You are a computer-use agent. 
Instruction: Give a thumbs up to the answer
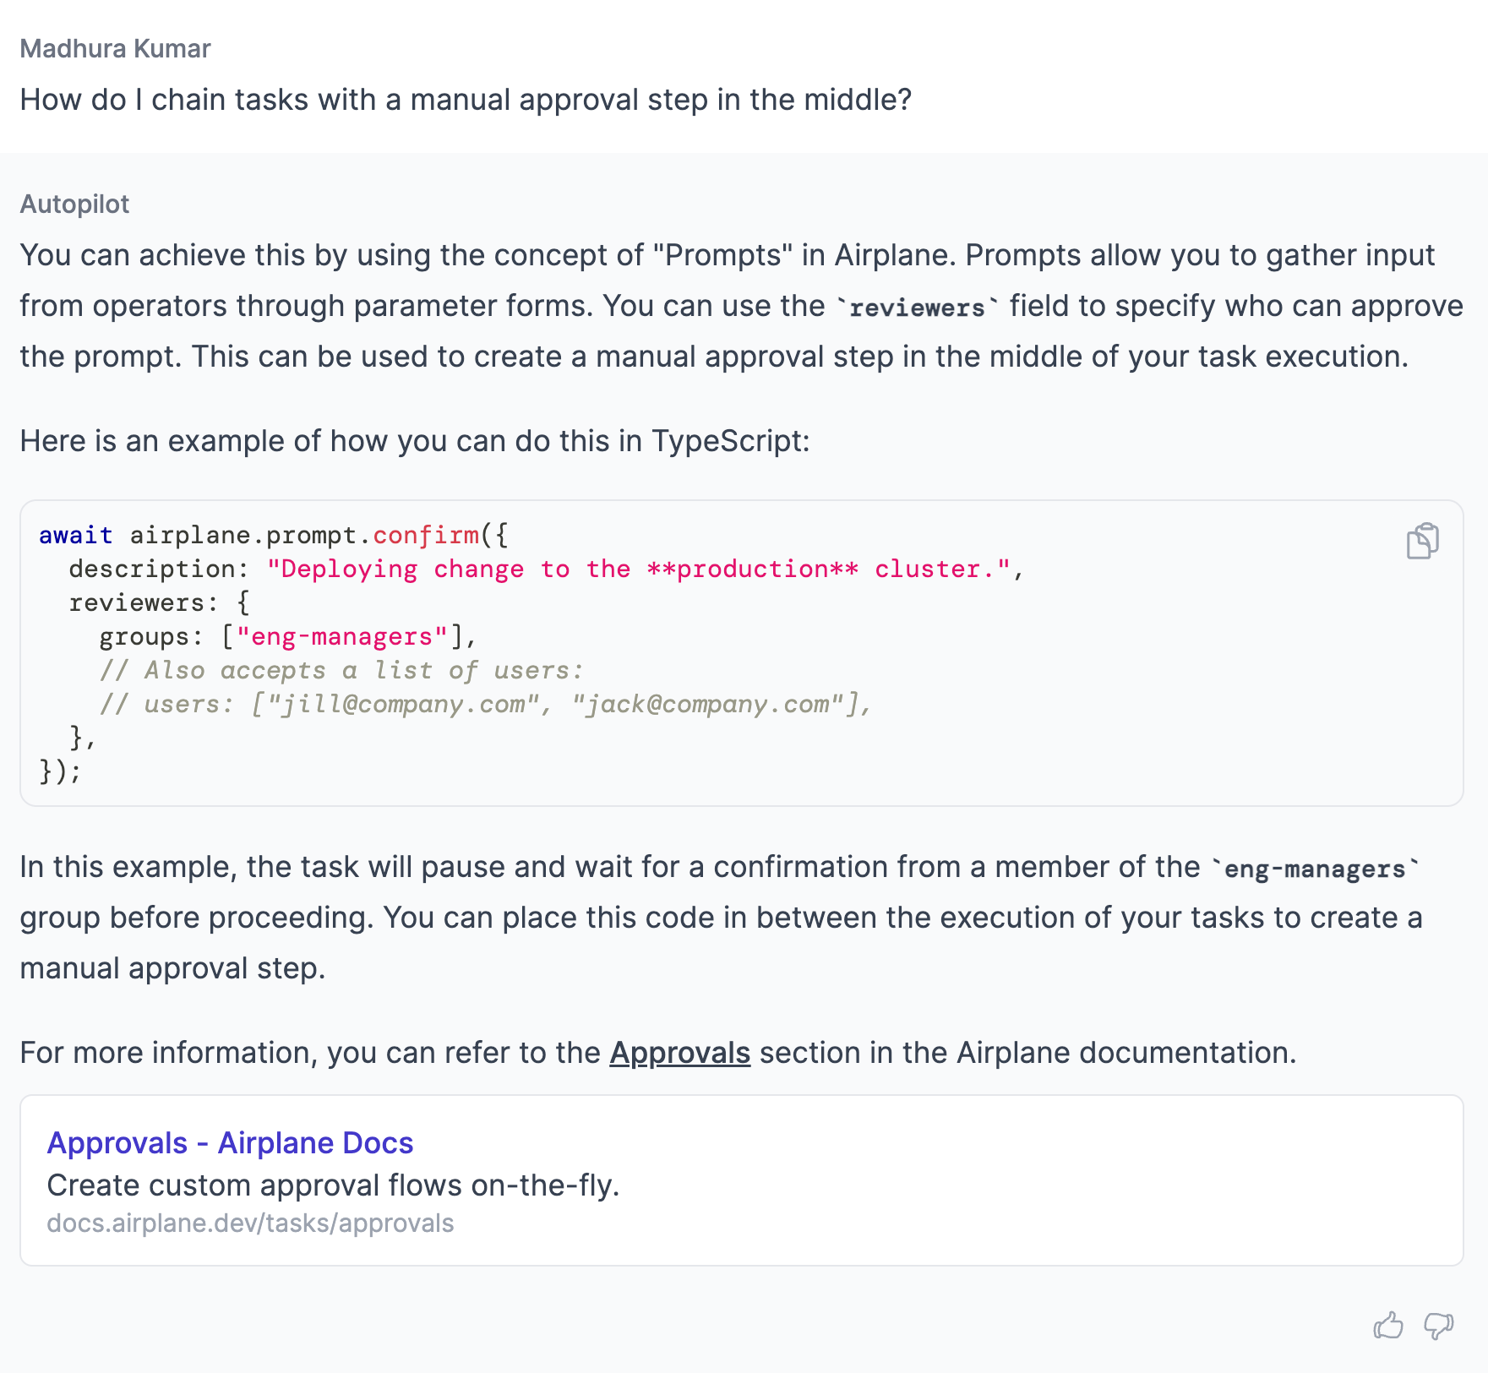[x=1388, y=1326]
